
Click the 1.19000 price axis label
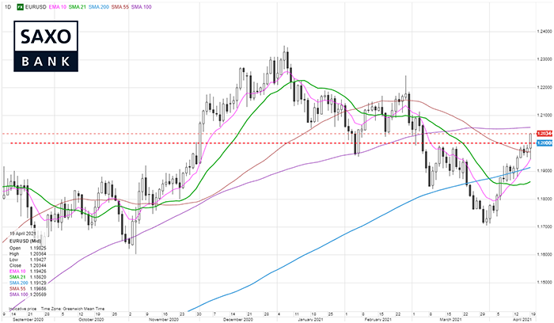click(x=545, y=171)
